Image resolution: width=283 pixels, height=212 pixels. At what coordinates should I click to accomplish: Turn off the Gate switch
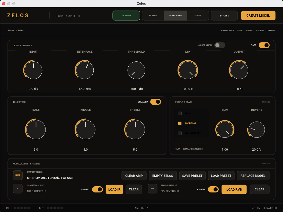[264, 45]
